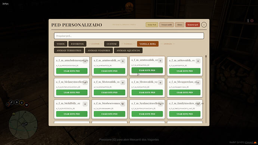Switch to the Custom category tab
The height and width of the screenshot is (145, 258).
pos(111,44)
